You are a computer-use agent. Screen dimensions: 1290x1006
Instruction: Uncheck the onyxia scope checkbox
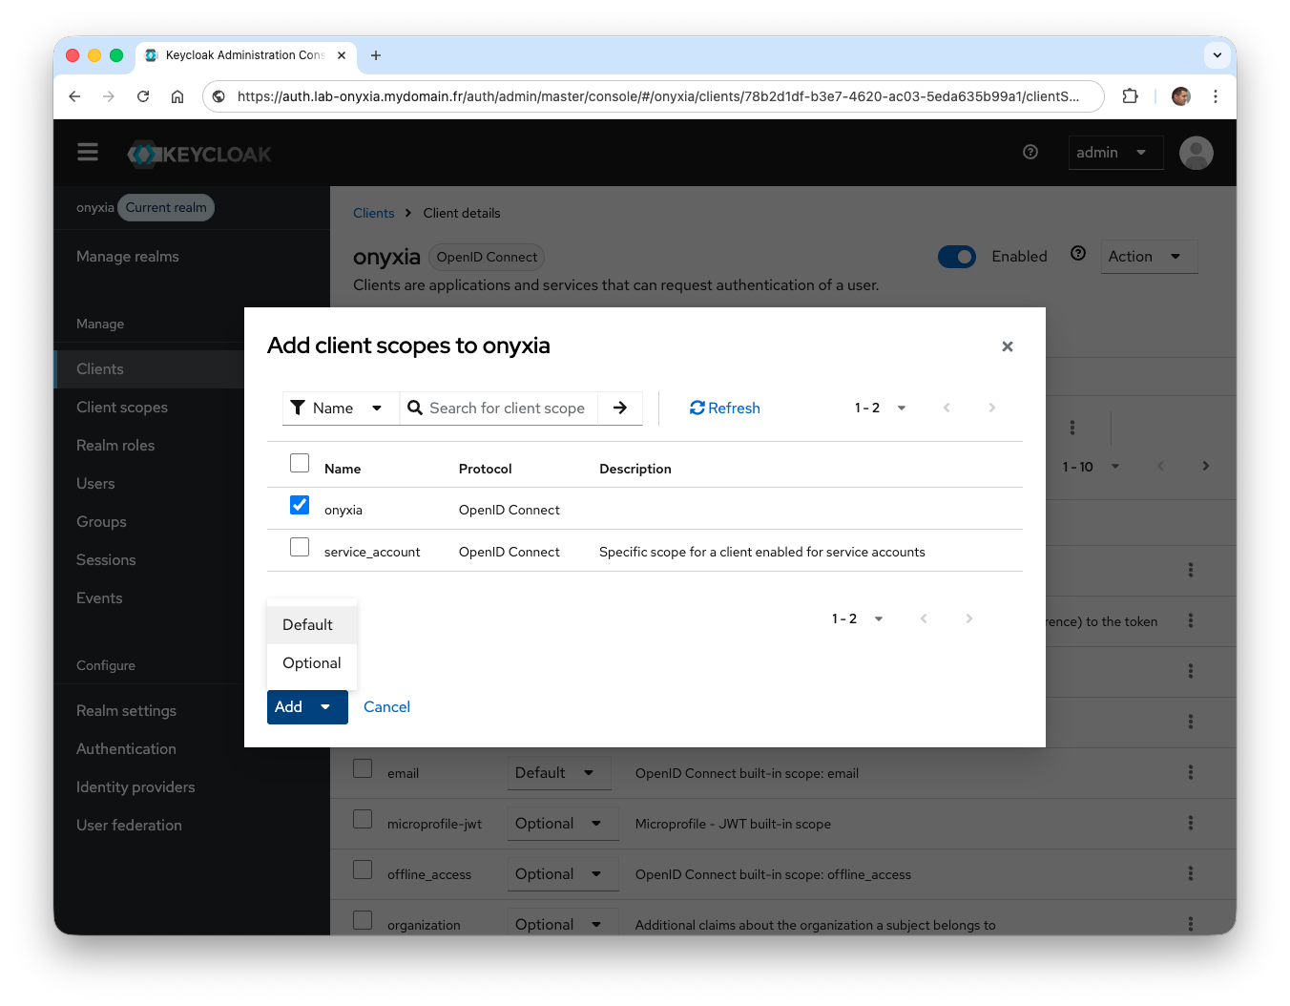300,505
